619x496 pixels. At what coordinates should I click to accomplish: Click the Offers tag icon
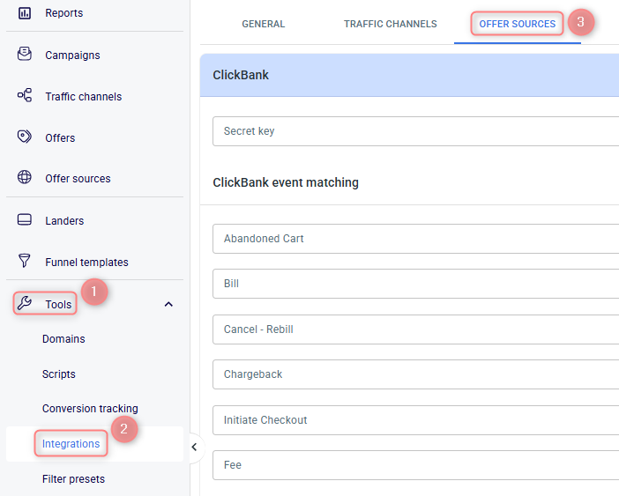[x=25, y=137]
